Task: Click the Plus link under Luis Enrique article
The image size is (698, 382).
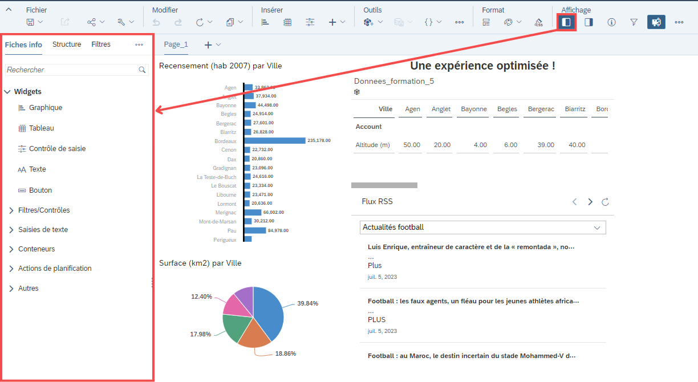Action: 375,266
